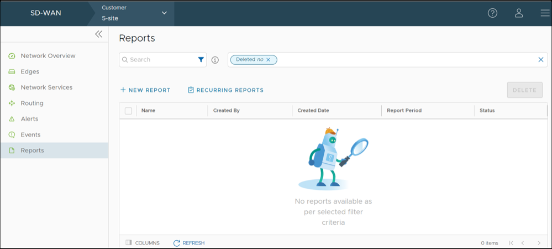The image size is (552, 249).
Task: Open the help question mark icon
Action: point(492,13)
